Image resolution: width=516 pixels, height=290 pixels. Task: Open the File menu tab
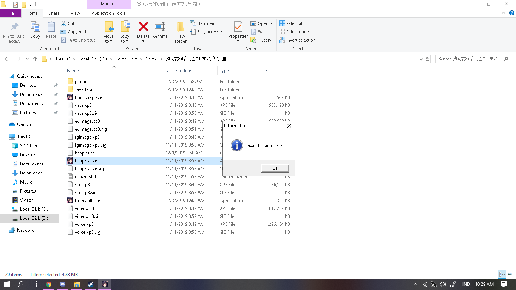11,13
